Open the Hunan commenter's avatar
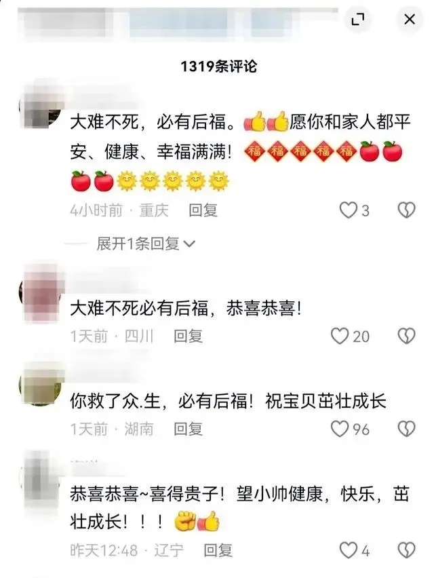Viewport: 434px width, 578px height. pyautogui.click(x=41, y=385)
